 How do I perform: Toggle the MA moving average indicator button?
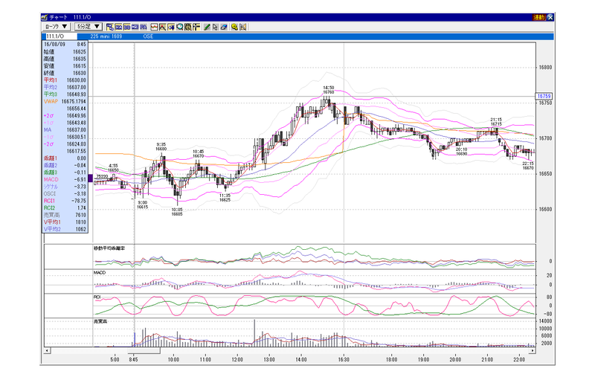[118, 27]
